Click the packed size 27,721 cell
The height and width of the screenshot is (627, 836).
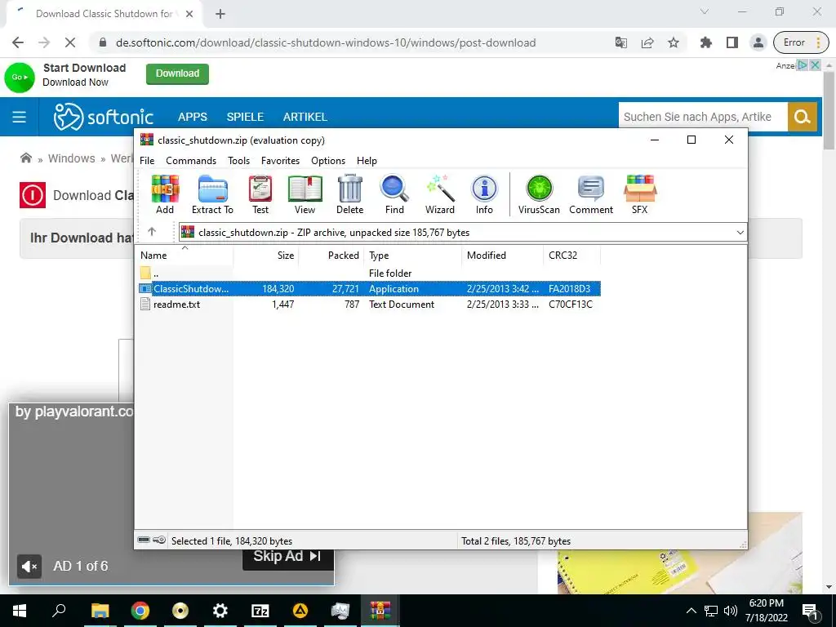point(345,288)
